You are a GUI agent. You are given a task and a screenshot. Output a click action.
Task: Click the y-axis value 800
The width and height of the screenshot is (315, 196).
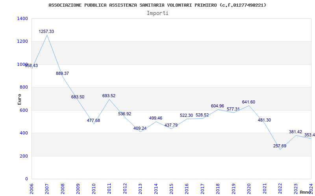(24, 87)
